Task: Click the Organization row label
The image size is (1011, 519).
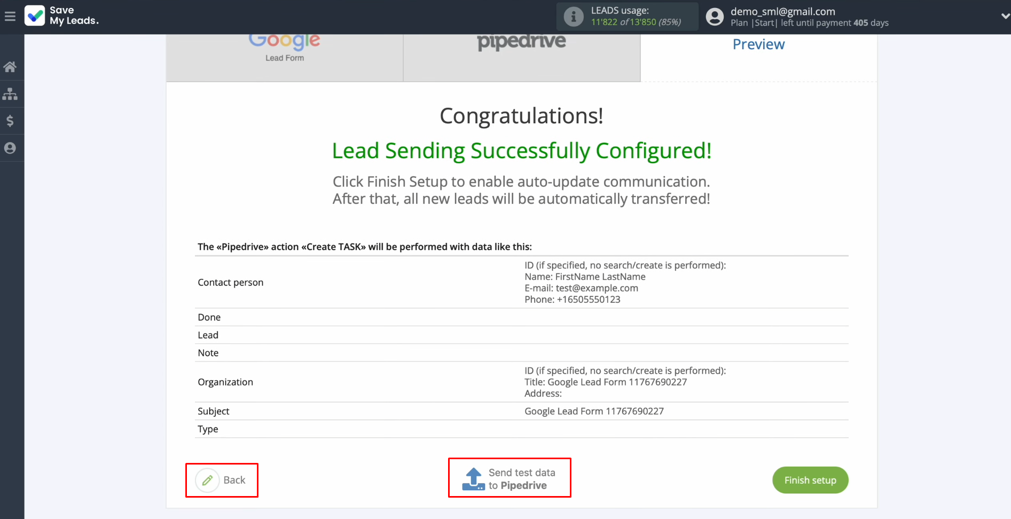Action: [x=225, y=382]
